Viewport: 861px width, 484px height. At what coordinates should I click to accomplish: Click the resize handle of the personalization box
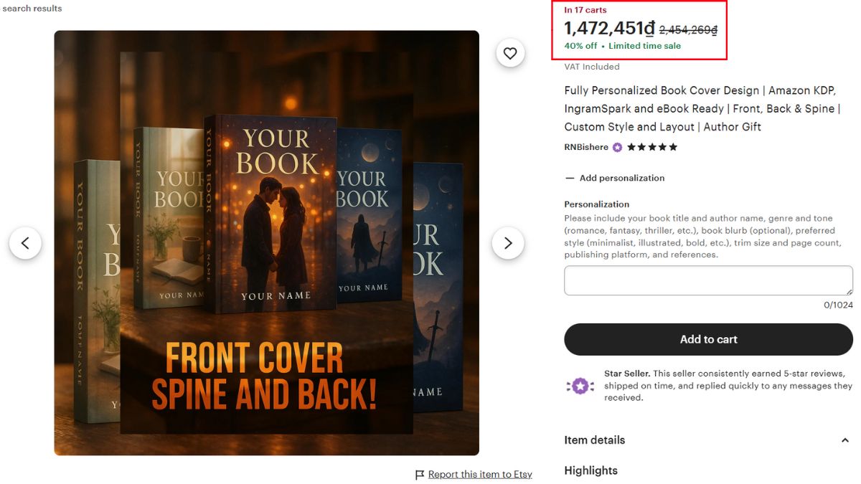click(x=850, y=291)
